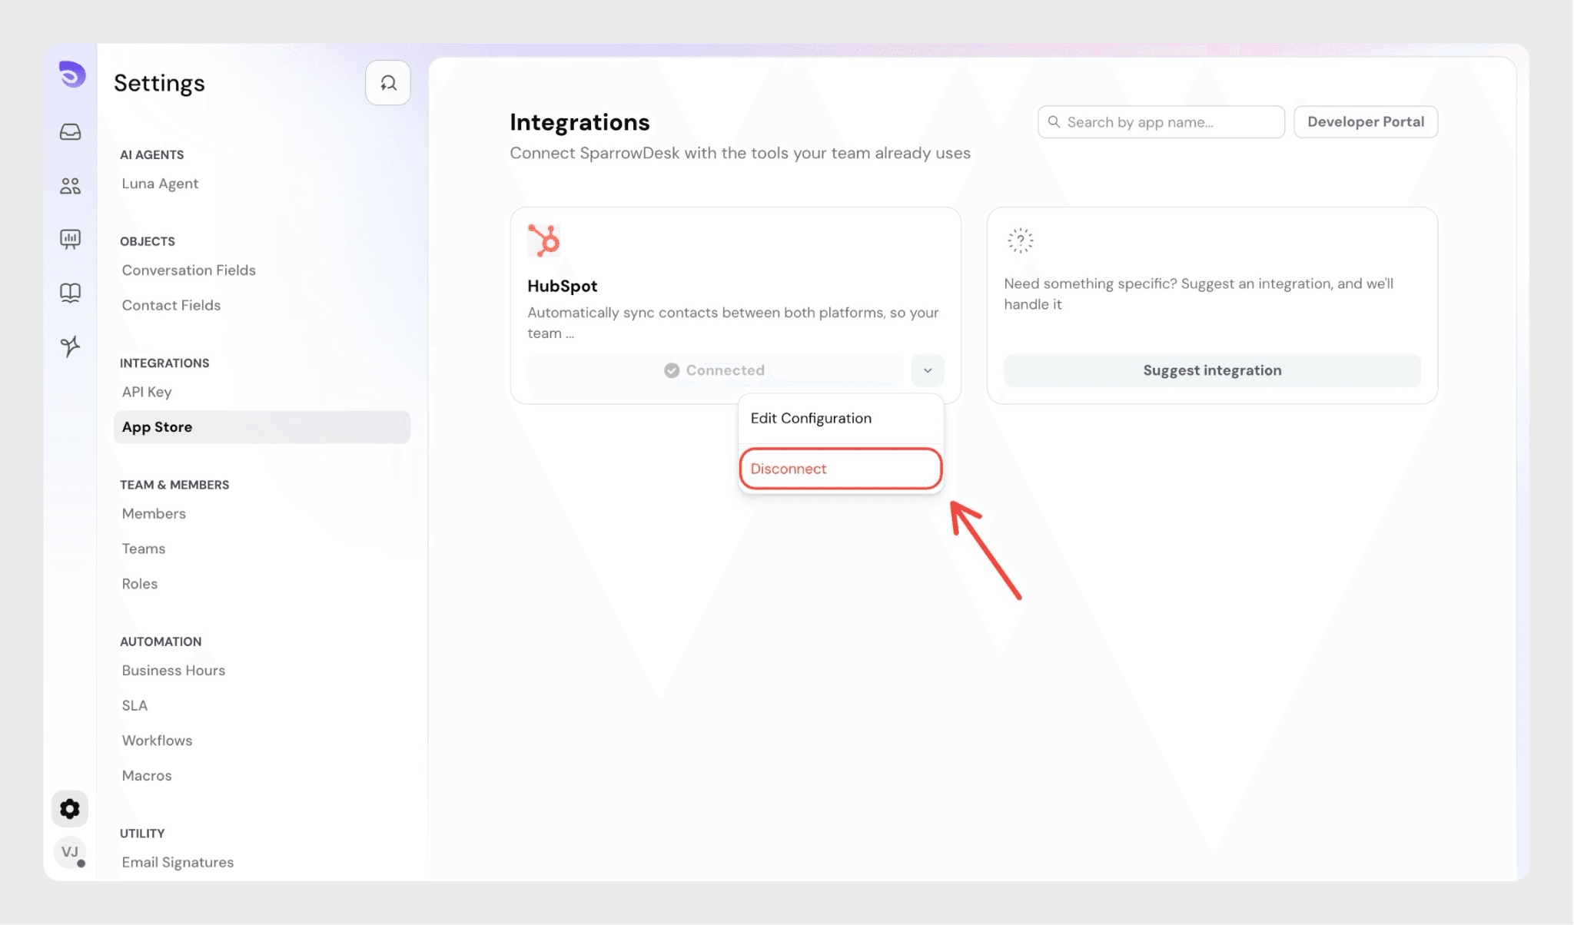Open the reports chart icon
This screenshot has width=1574, height=925.
70,239
